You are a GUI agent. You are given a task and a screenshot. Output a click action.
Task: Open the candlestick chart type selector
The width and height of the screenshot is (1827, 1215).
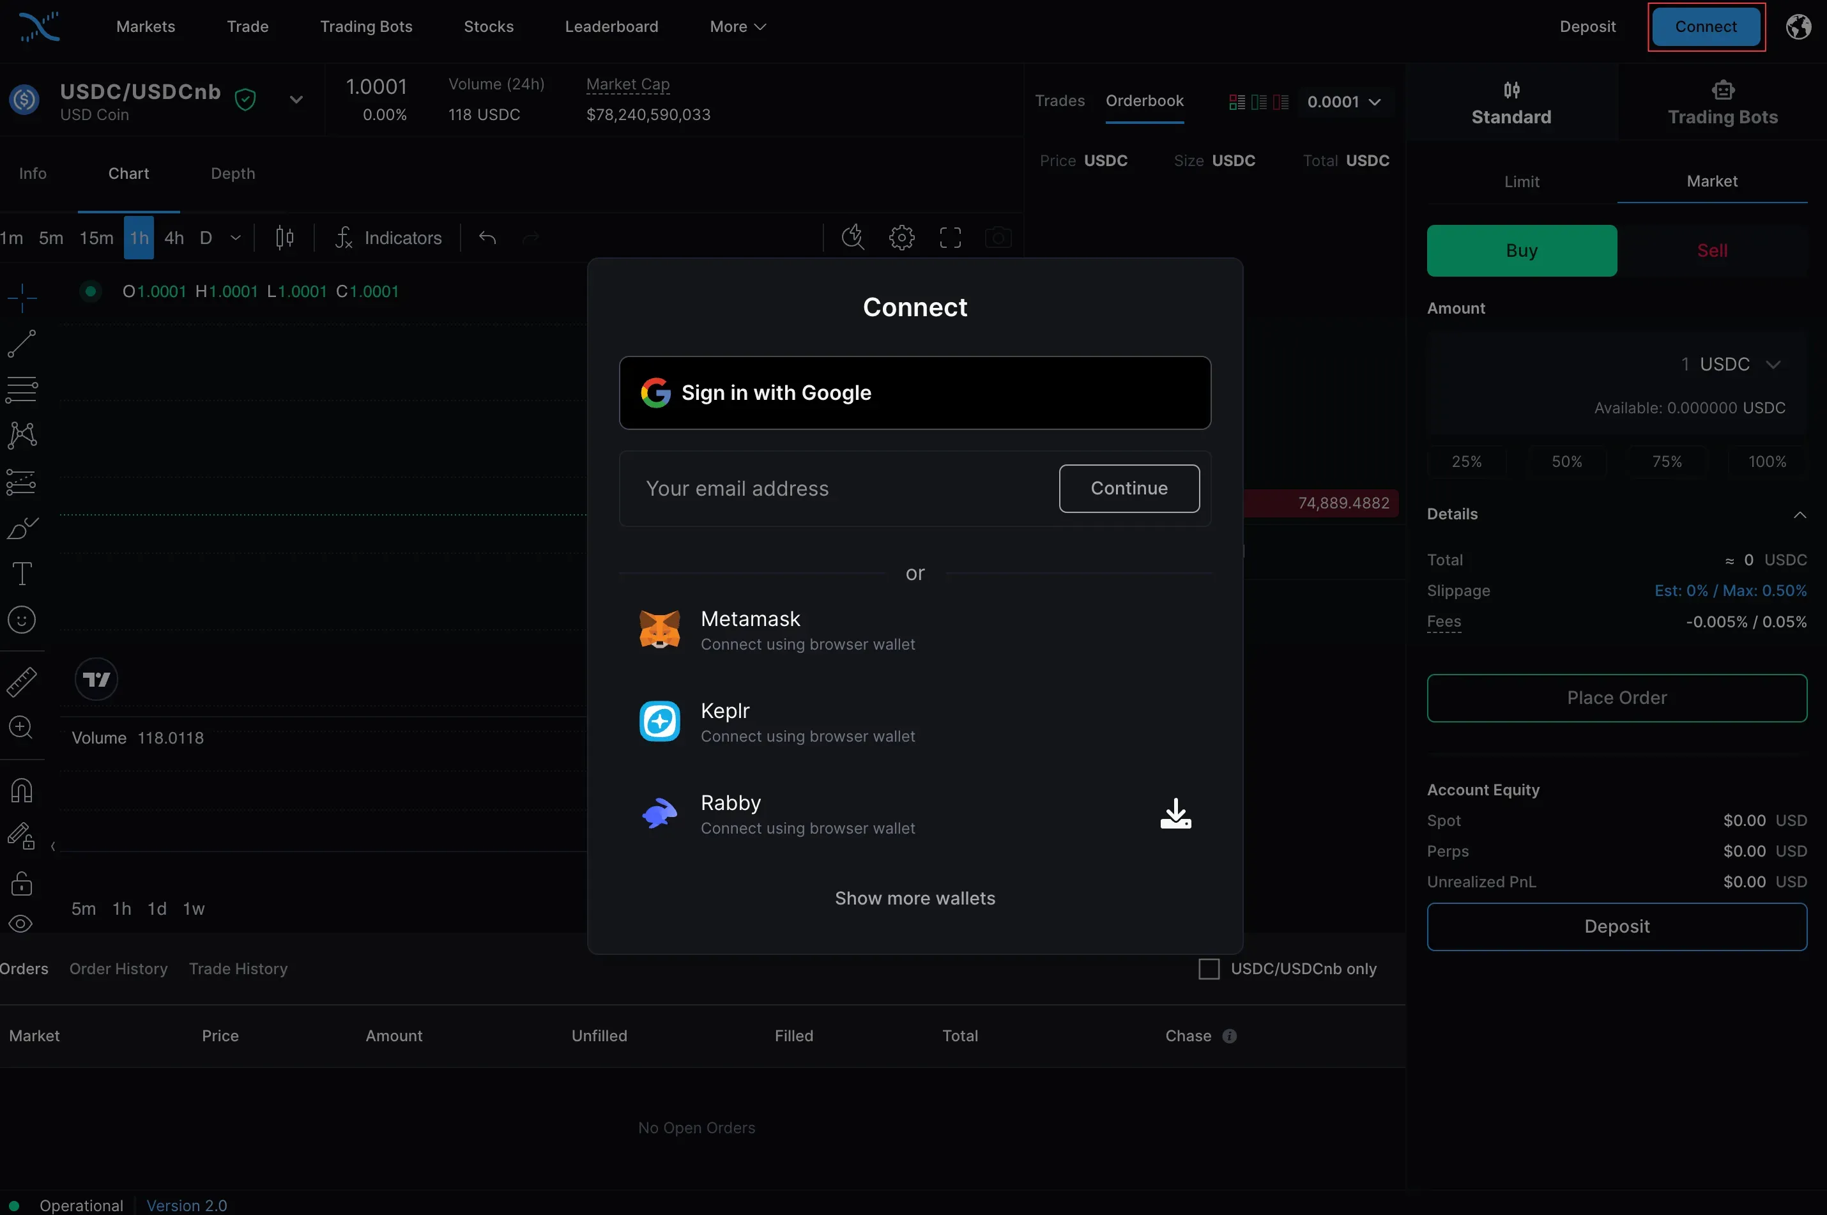pos(284,238)
